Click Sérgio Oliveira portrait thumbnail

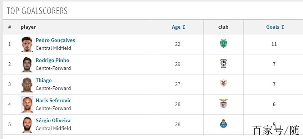click(x=27, y=124)
